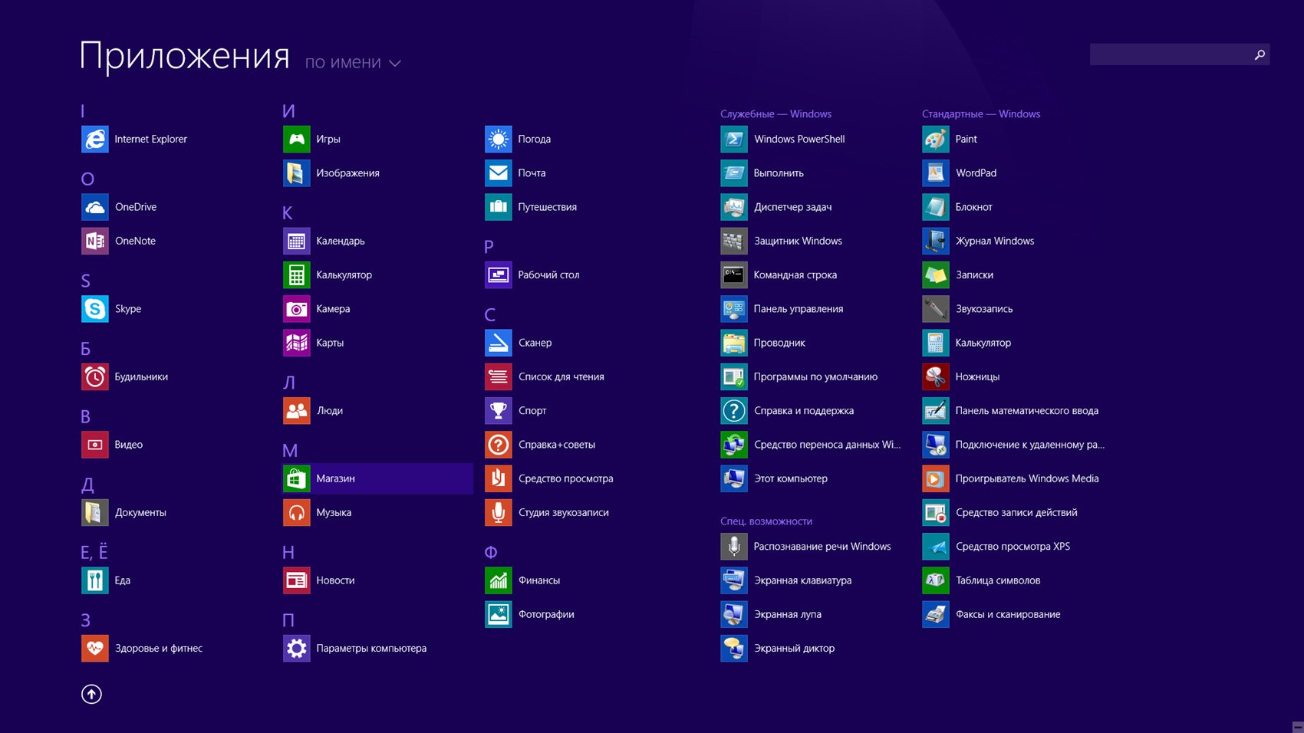Click the letter И section header
The width and height of the screenshot is (1304, 733).
(288, 110)
